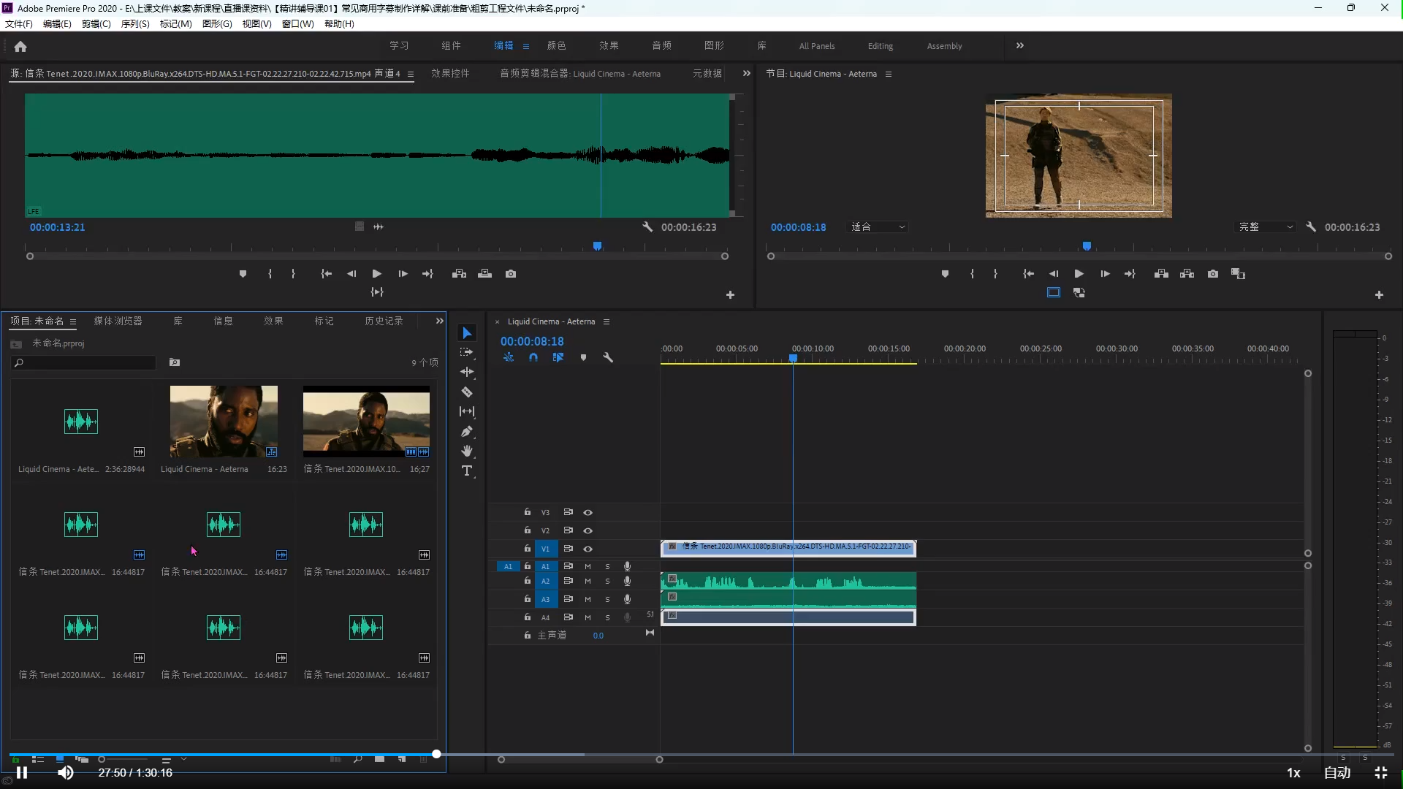
Task: Click the Home icon
Action: tap(20, 46)
